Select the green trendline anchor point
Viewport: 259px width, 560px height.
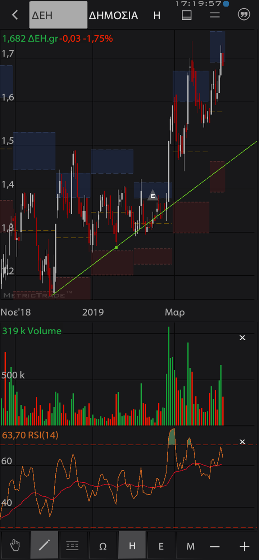[116, 247]
